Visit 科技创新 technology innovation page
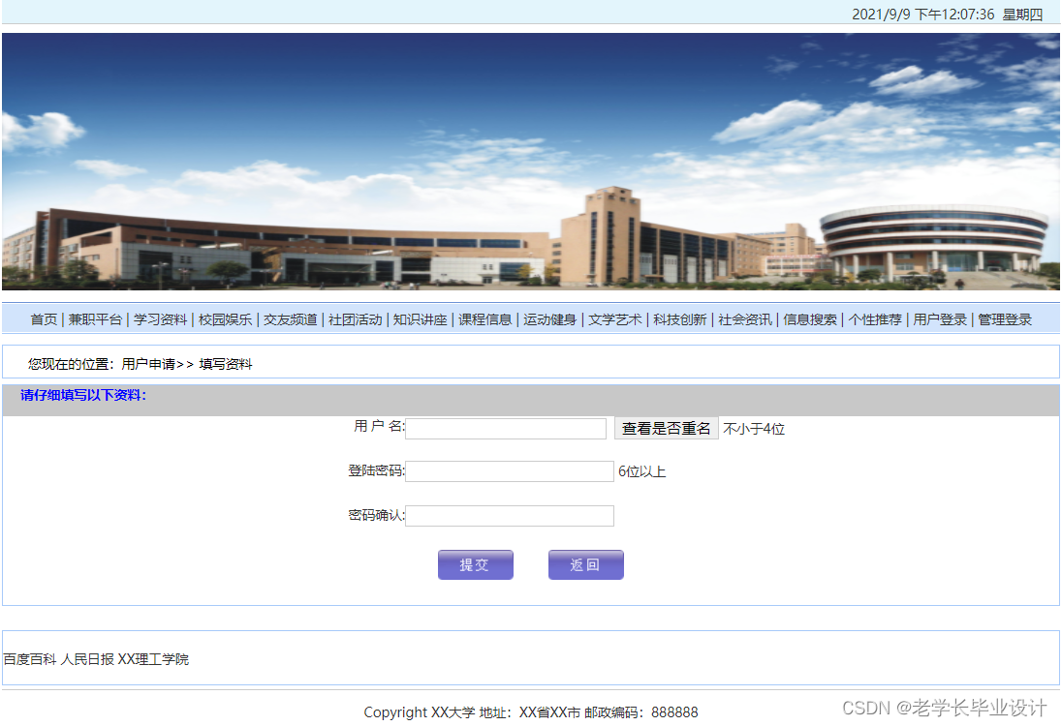This screenshot has height=726, width=1062. pyautogui.click(x=678, y=319)
